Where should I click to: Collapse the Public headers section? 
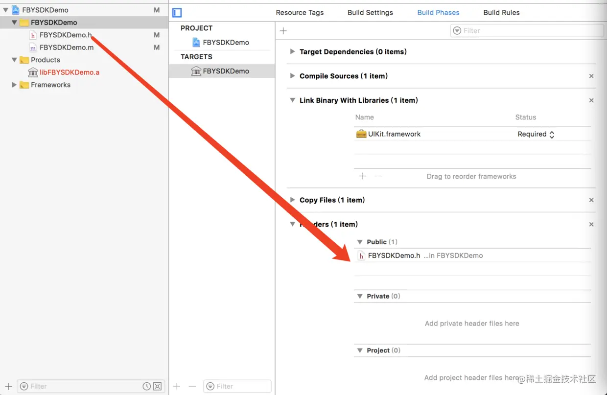pyautogui.click(x=360, y=242)
